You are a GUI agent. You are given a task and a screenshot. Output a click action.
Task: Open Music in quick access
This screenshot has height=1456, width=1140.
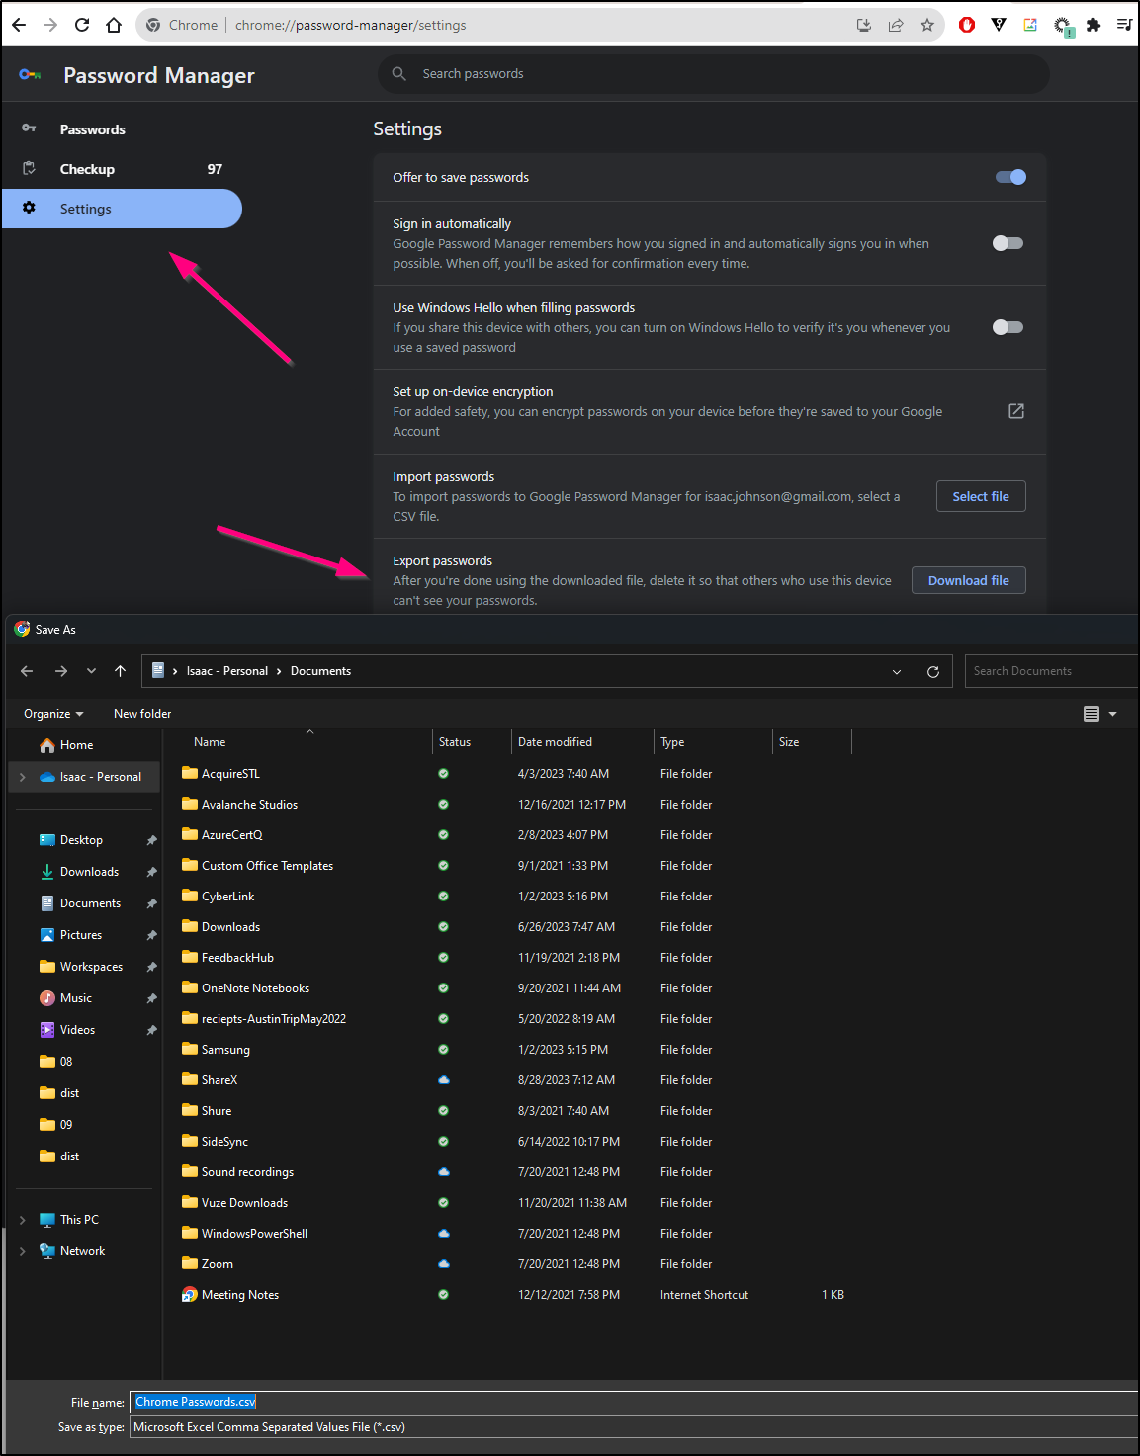click(75, 998)
